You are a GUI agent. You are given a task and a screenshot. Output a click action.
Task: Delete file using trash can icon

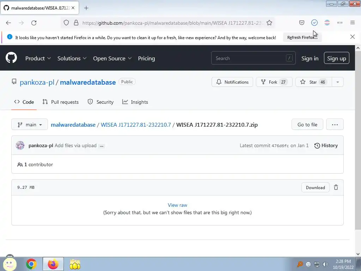[x=336, y=187]
